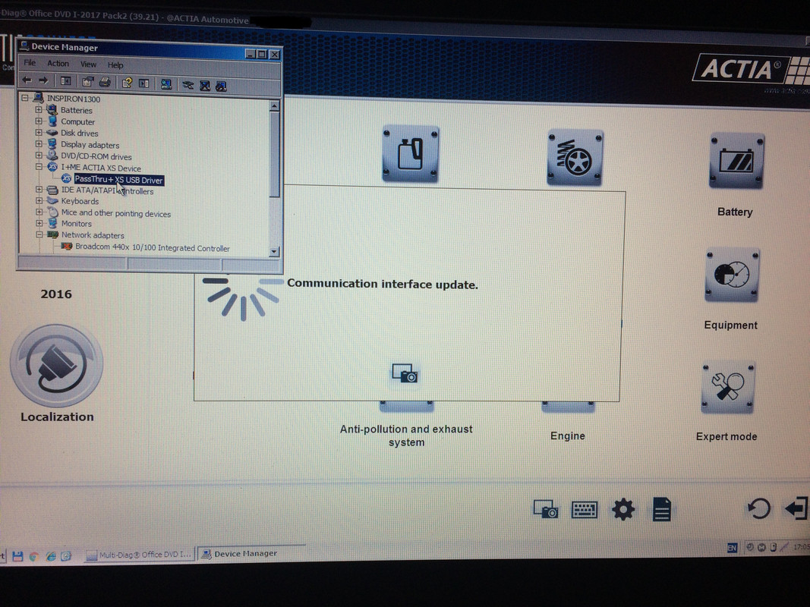Click the Disable device toolbar icon
The image size is (810, 607).
pos(221,86)
